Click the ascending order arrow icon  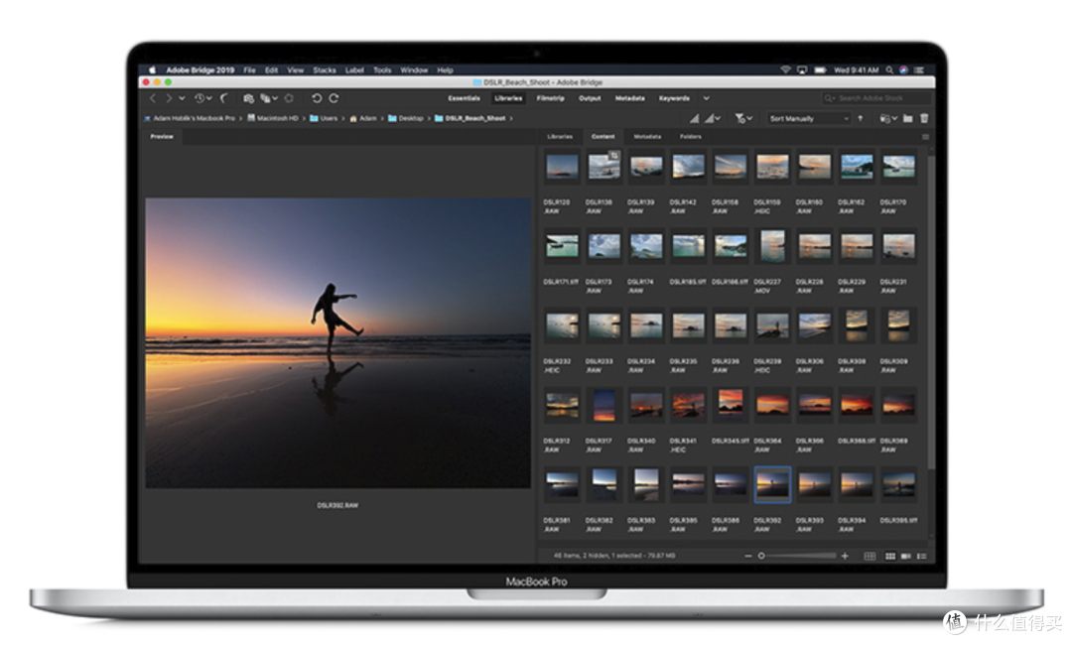[x=860, y=118]
